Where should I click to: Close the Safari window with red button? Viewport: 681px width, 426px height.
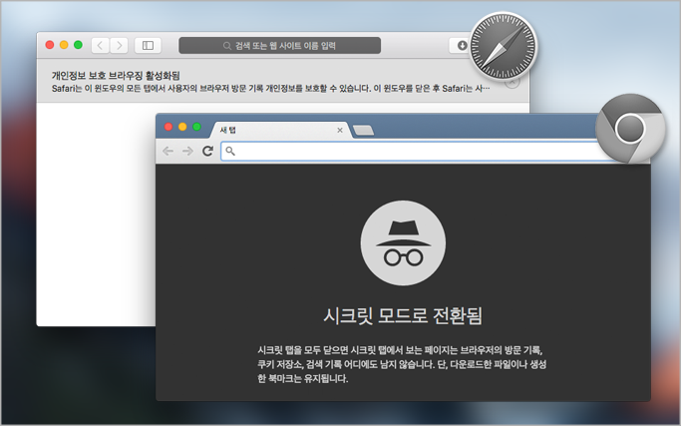[50, 45]
